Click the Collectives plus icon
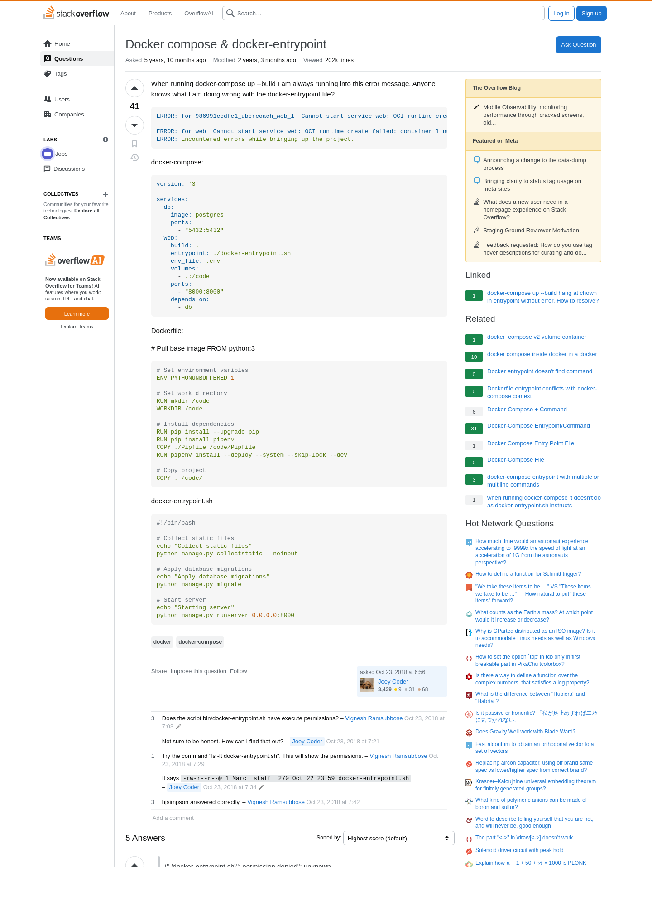Screen dimensions: 652x906 click(x=105, y=194)
